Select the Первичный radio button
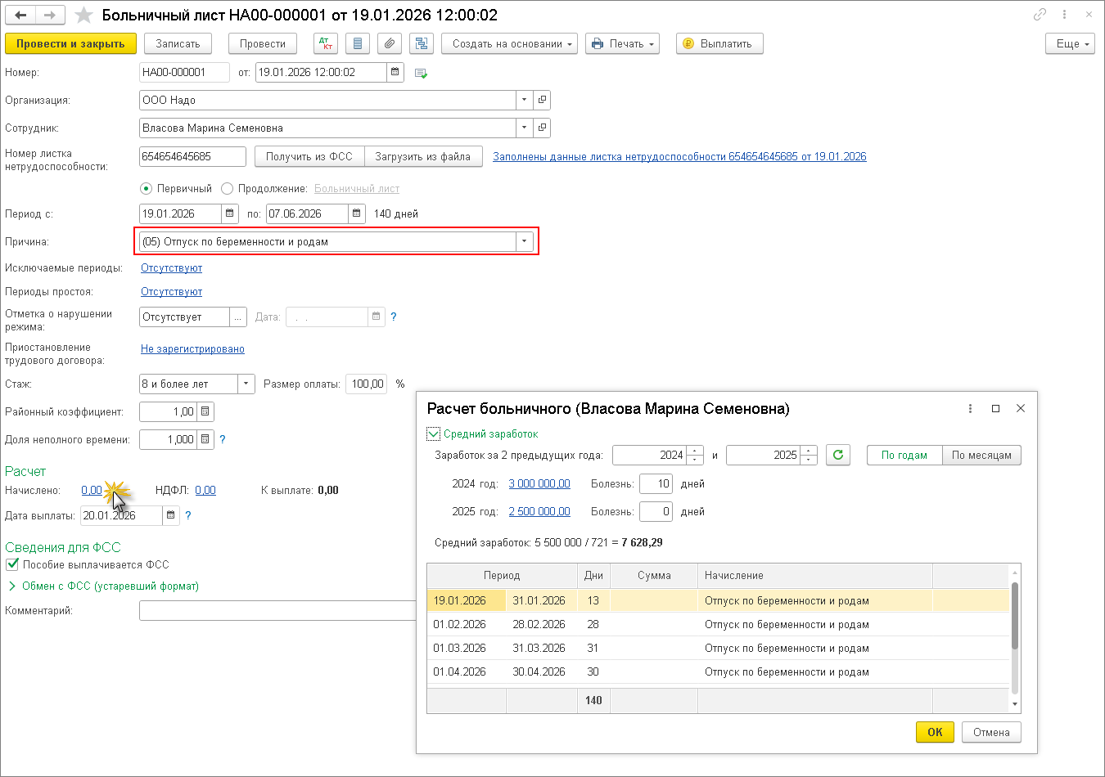 [x=146, y=189]
